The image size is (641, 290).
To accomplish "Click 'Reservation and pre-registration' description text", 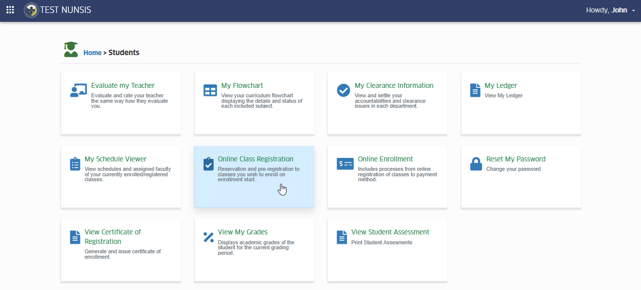I will [259, 174].
